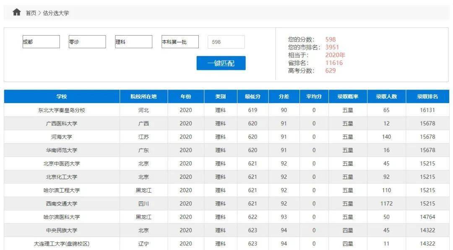Click the 院校所在地 column header
Viewport: 453px width, 250px height.
click(143, 96)
